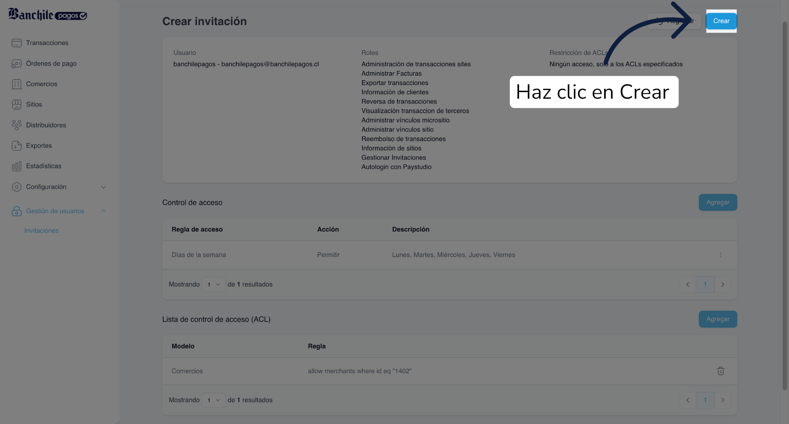Click the Estadísticas bar chart icon
Image resolution: width=789 pixels, height=424 pixels.
click(x=16, y=166)
